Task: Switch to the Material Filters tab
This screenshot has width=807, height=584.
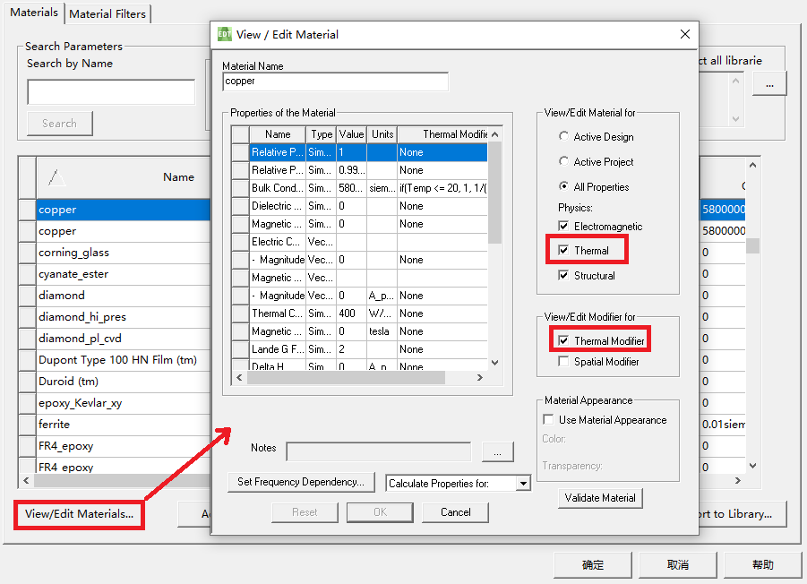Action: pos(108,13)
